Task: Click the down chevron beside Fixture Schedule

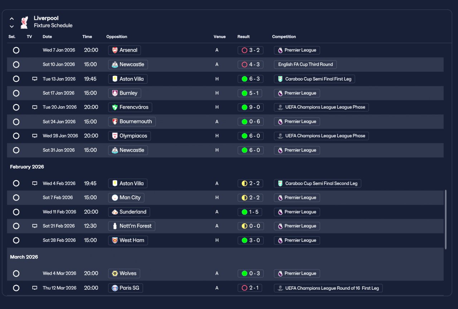Action: [12, 26]
